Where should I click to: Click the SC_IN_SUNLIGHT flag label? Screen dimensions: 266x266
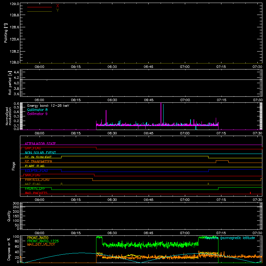[x=38, y=157]
